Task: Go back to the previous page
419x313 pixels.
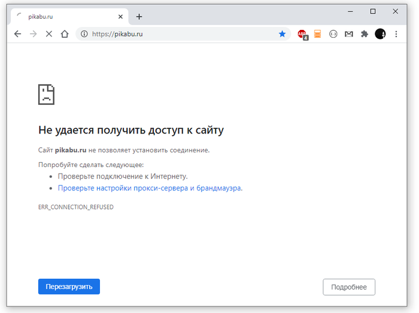Action: pos(17,34)
